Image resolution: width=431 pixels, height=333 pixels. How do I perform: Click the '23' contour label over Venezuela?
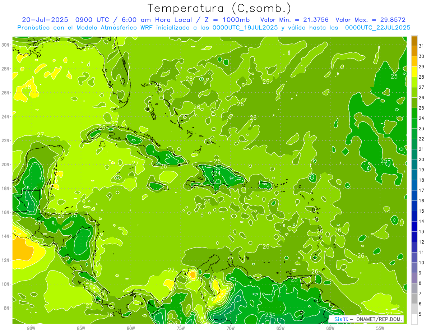268,315
